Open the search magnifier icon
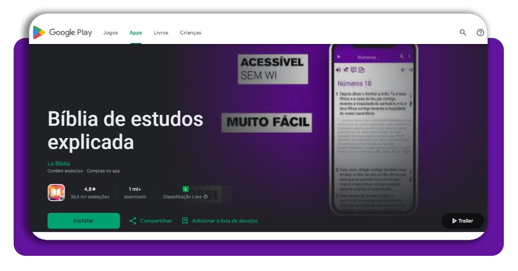Image resolution: width=518 pixels, height=271 pixels. (x=463, y=32)
